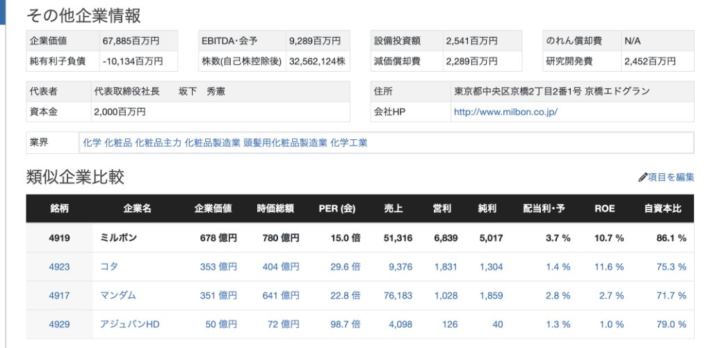This screenshot has width=712, height=348.
Task: Click the 企業名 column header
Action: pos(137,209)
